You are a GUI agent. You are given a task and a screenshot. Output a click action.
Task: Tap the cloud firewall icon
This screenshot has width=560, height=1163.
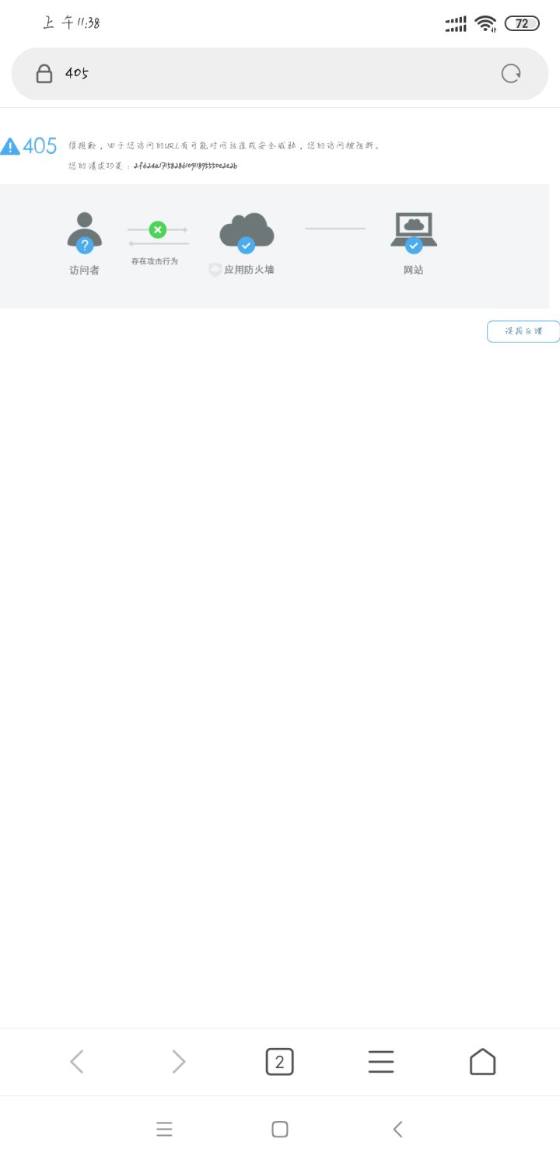tap(247, 232)
